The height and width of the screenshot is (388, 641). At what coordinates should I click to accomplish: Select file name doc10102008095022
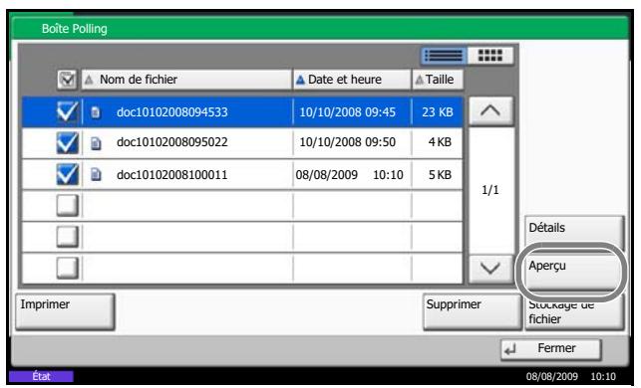172,142
